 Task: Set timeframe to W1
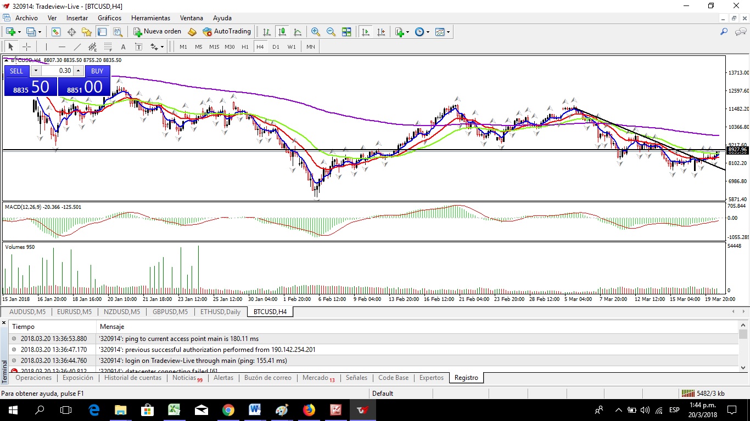[292, 47]
